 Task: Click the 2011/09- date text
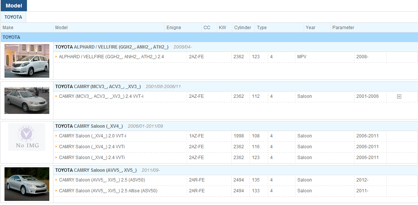pos(151,170)
